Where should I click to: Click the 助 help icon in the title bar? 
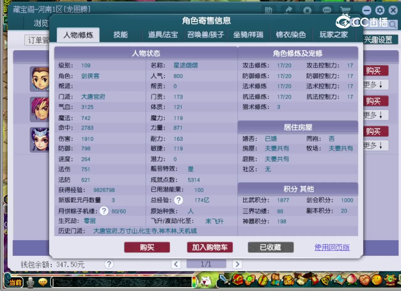coord(268,10)
